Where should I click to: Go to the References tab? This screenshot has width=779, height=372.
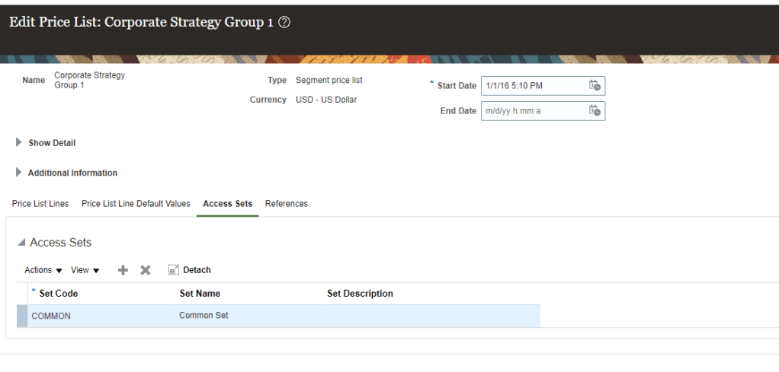pos(286,204)
